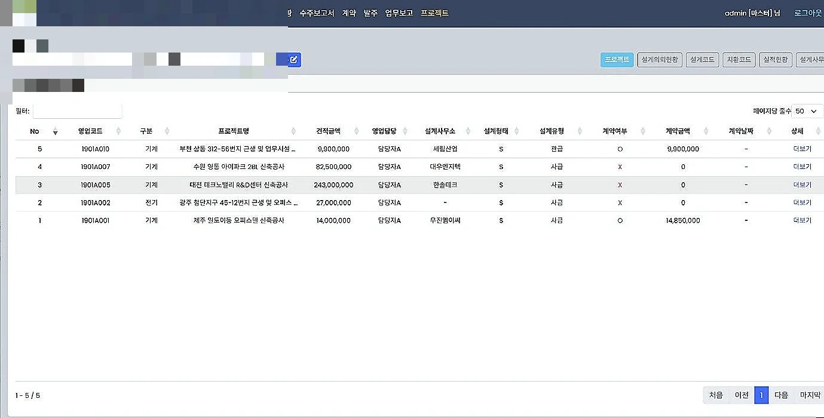The image size is (824, 418).
Task: Switch to the 설계코드 tab
Action: (x=702, y=59)
